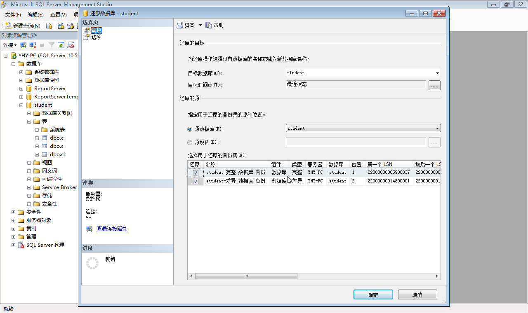Click the SQL Server 代理 agent icon
528x313 pixels.
point(21,245)
